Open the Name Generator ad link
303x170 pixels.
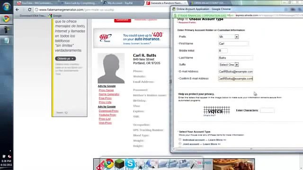tap(109, 94)
